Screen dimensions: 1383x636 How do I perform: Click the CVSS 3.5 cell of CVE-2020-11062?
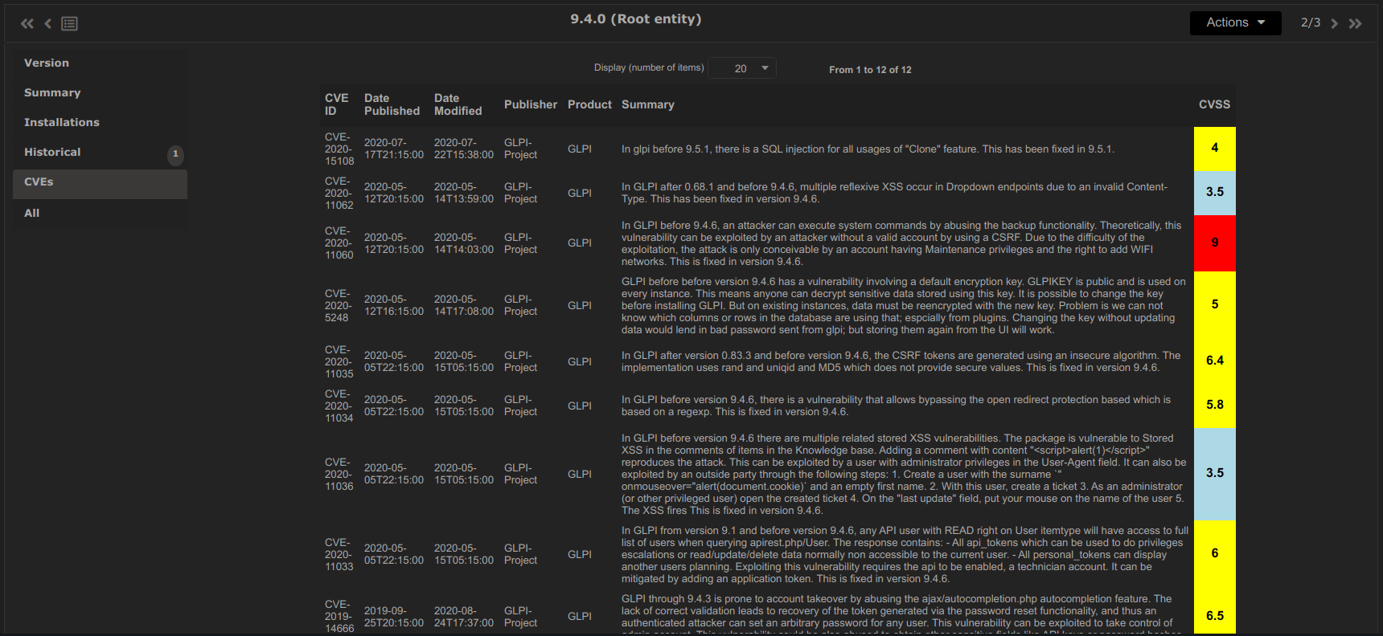pos(1215,193)
